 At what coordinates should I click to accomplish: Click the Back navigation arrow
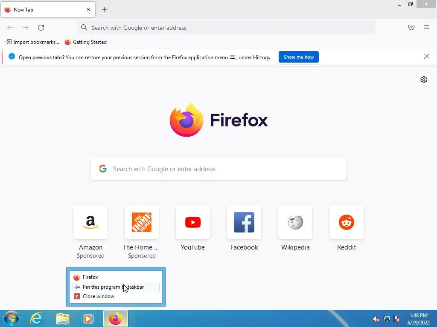[10, 28]
